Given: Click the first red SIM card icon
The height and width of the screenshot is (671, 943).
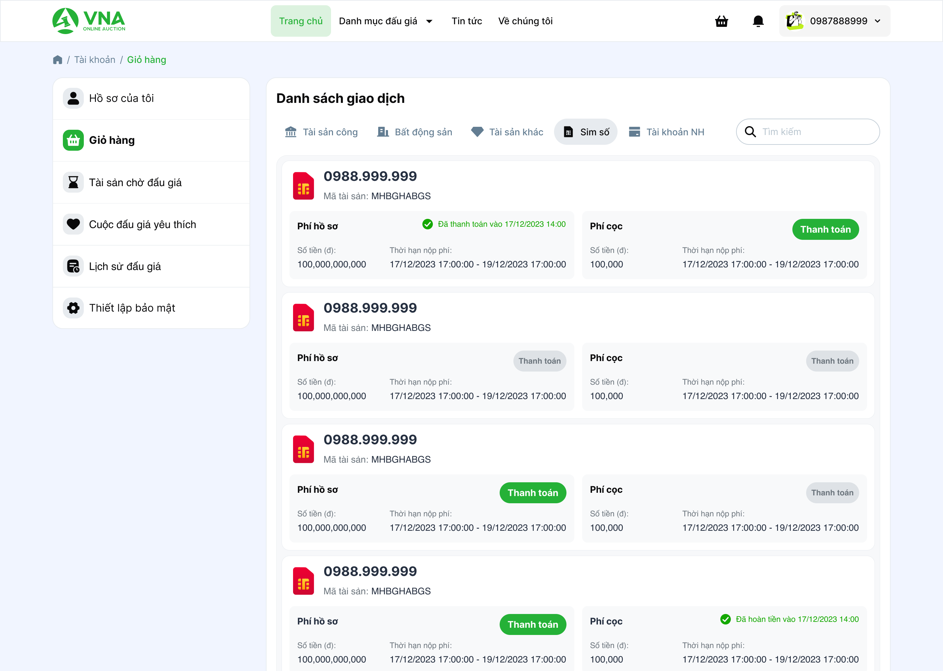Looking at the screenshot, I should (x=304, y=185).
